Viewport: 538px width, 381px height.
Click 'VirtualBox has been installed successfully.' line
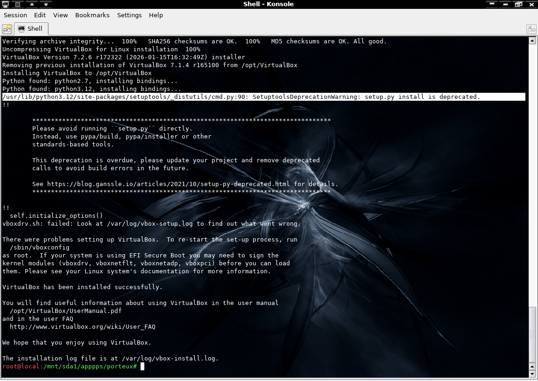82,287
